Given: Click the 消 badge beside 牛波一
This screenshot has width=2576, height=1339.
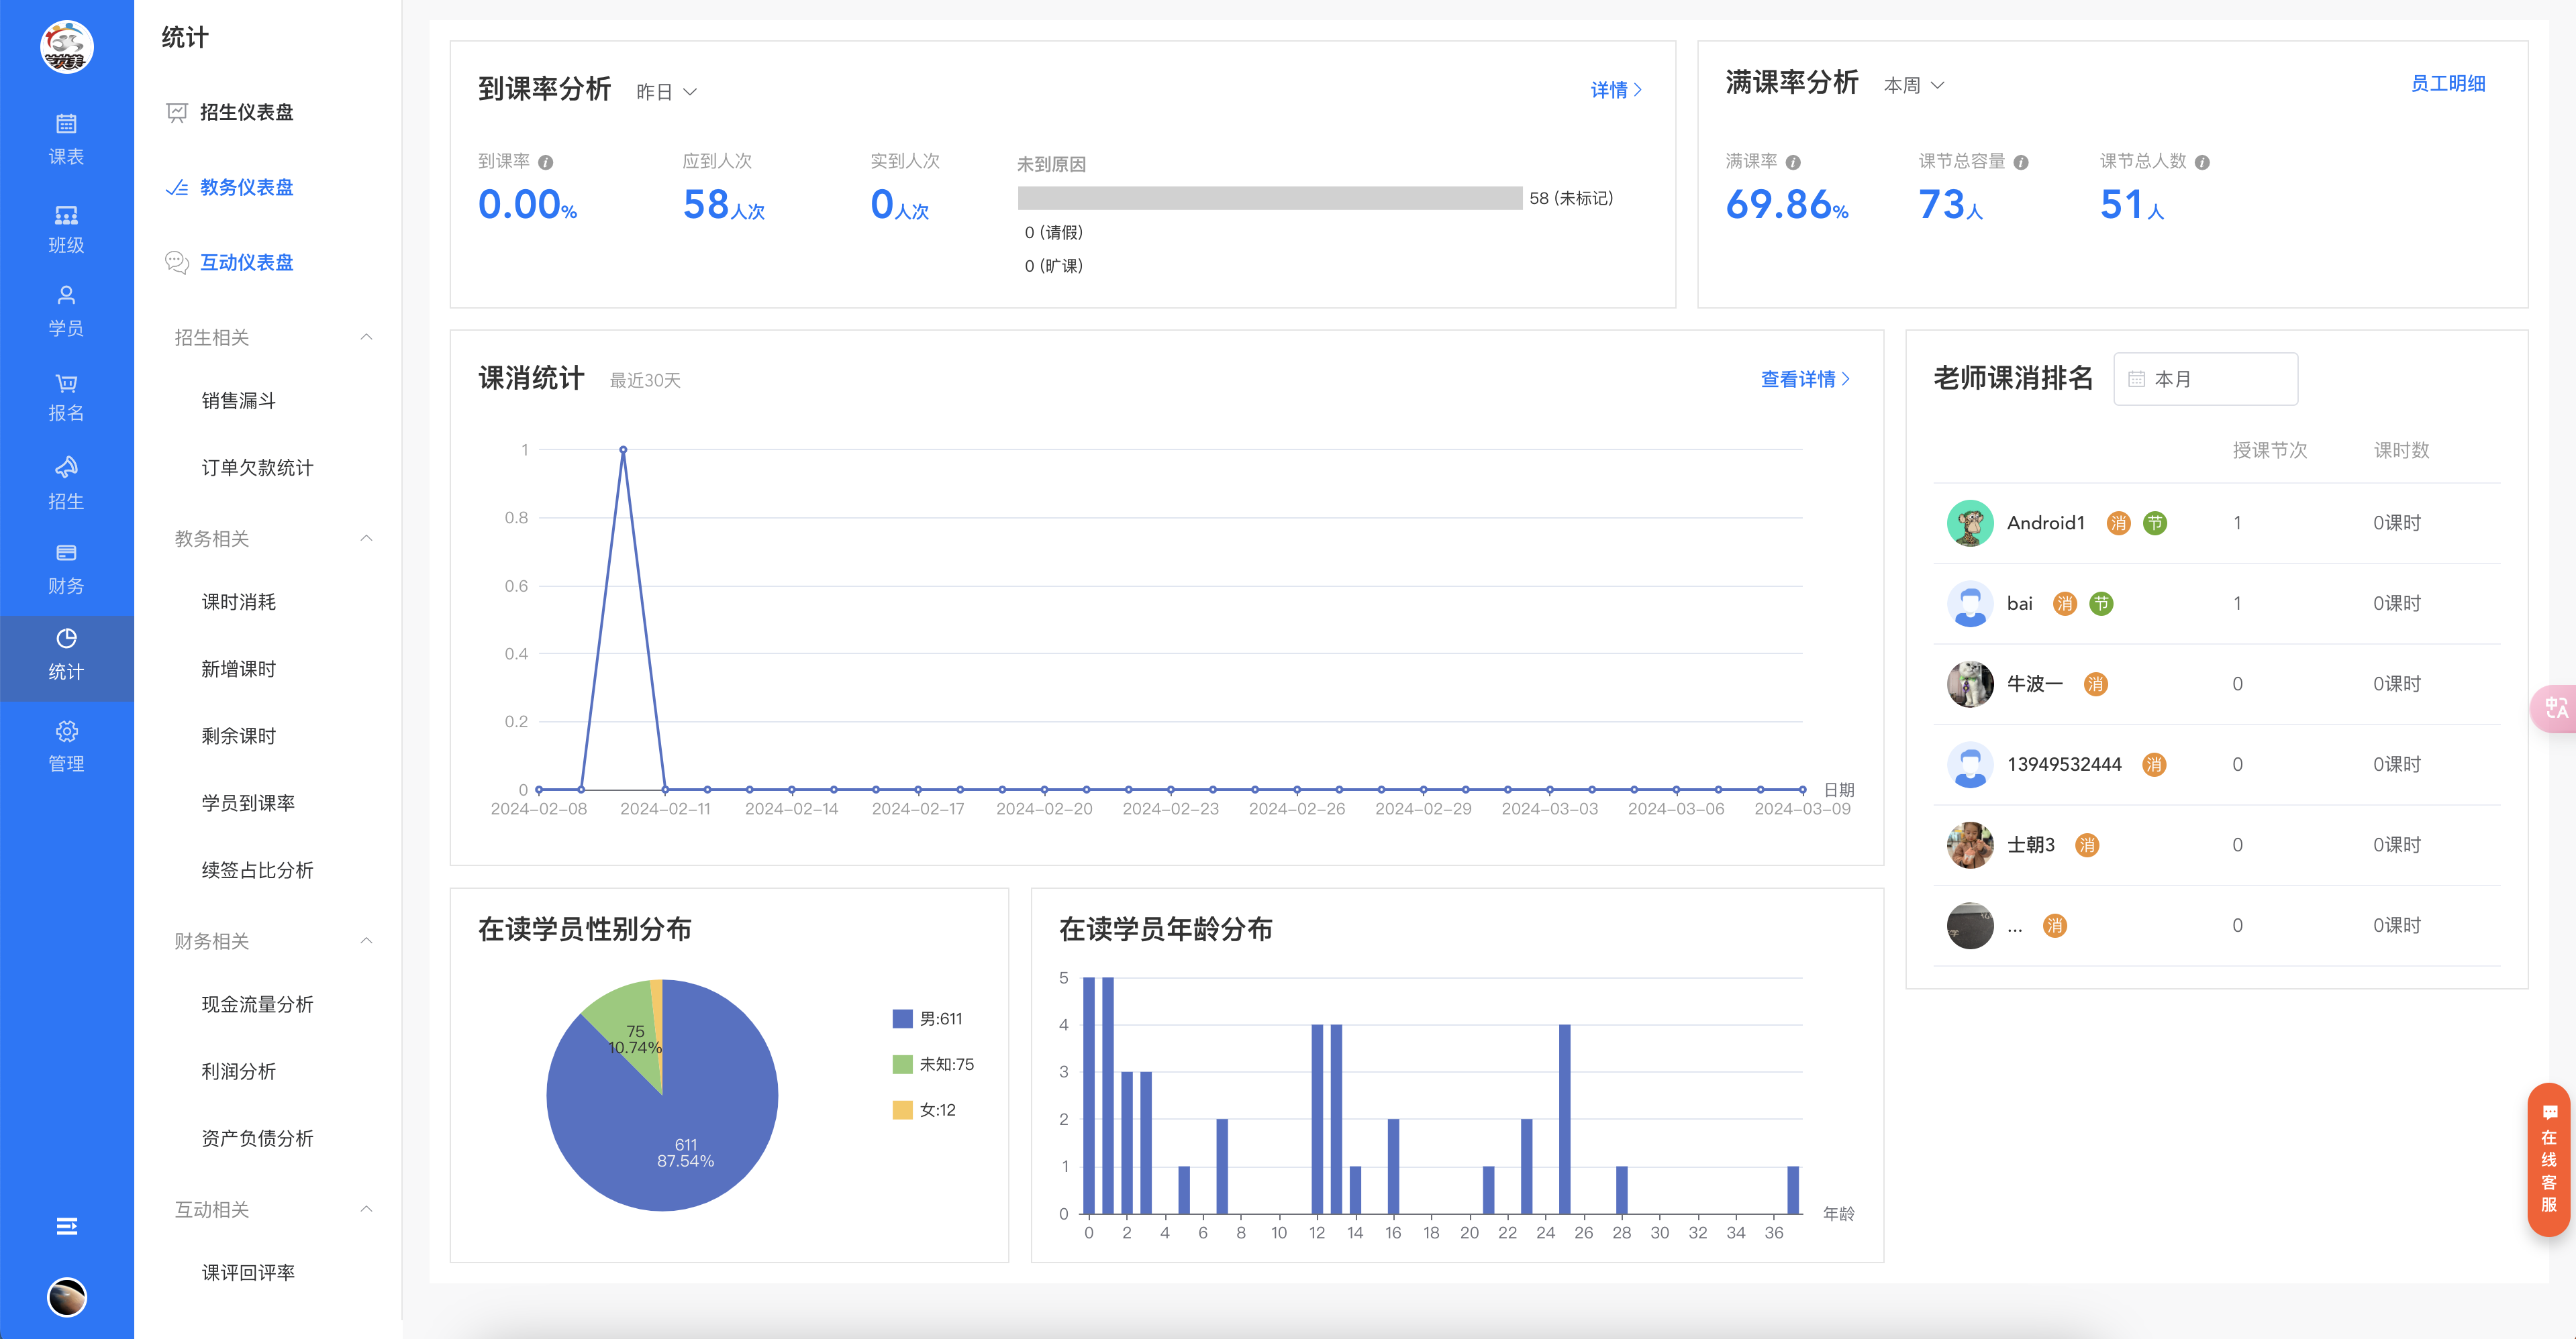Looking at the screenshot, I should click(2095, 684).
